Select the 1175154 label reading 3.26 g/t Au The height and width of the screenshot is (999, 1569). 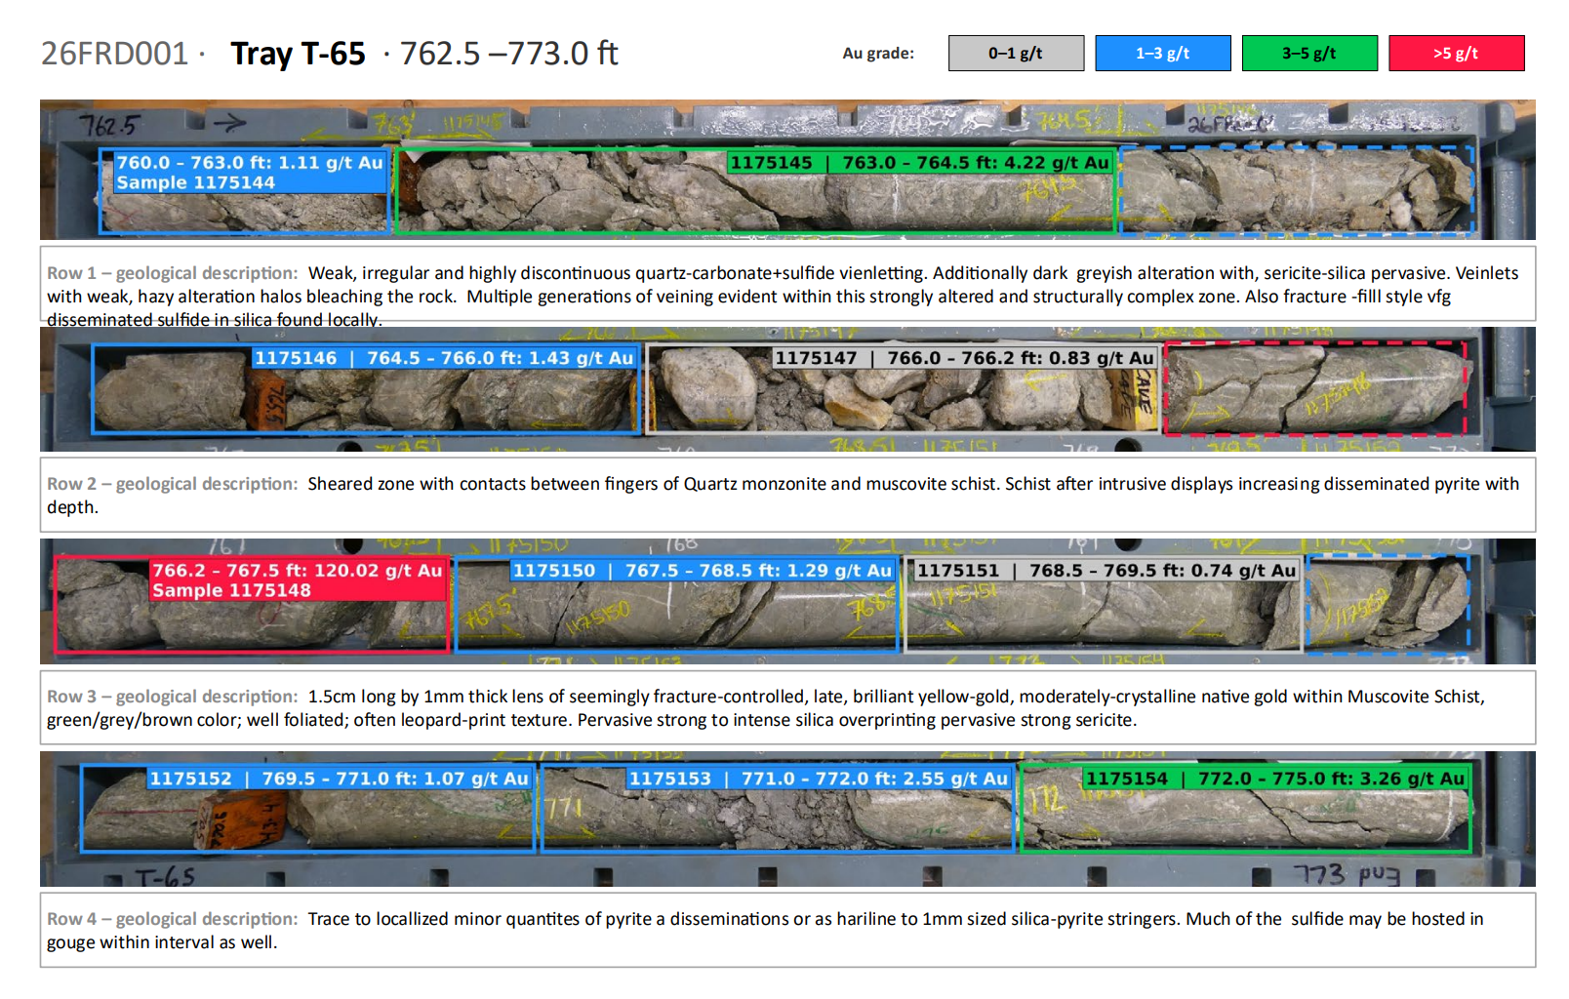point(1275,779)
